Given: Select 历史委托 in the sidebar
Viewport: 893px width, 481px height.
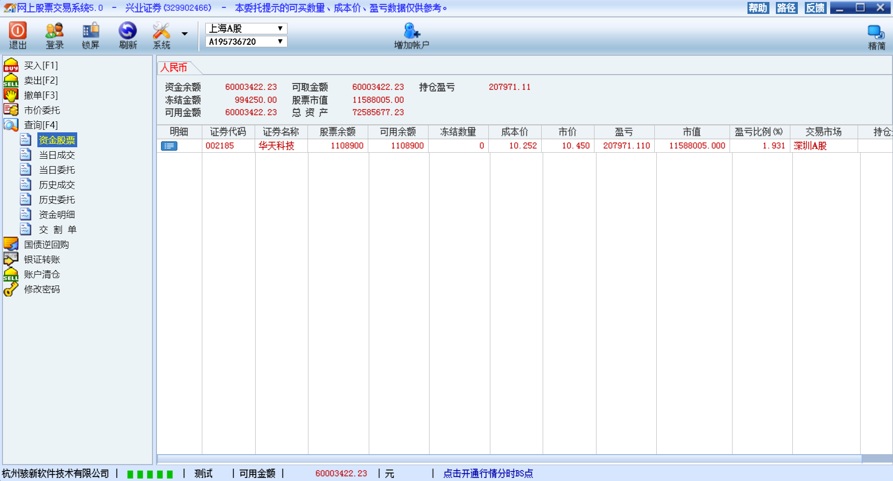Looking at the screenshot, I should pos(57,200).
